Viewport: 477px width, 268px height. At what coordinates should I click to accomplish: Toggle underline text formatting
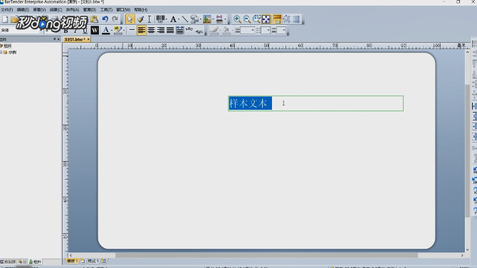85,31
